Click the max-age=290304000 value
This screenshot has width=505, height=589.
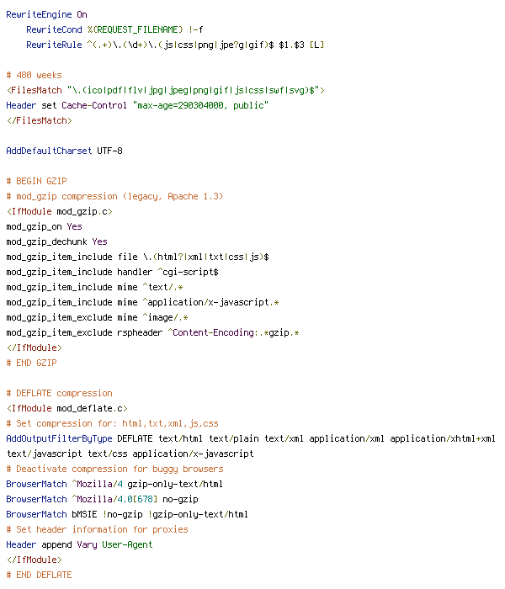tap(180, 105)
